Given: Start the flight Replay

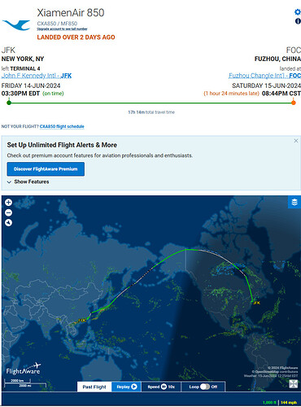Looking at the screenshot, I should [x=127, y=387].
